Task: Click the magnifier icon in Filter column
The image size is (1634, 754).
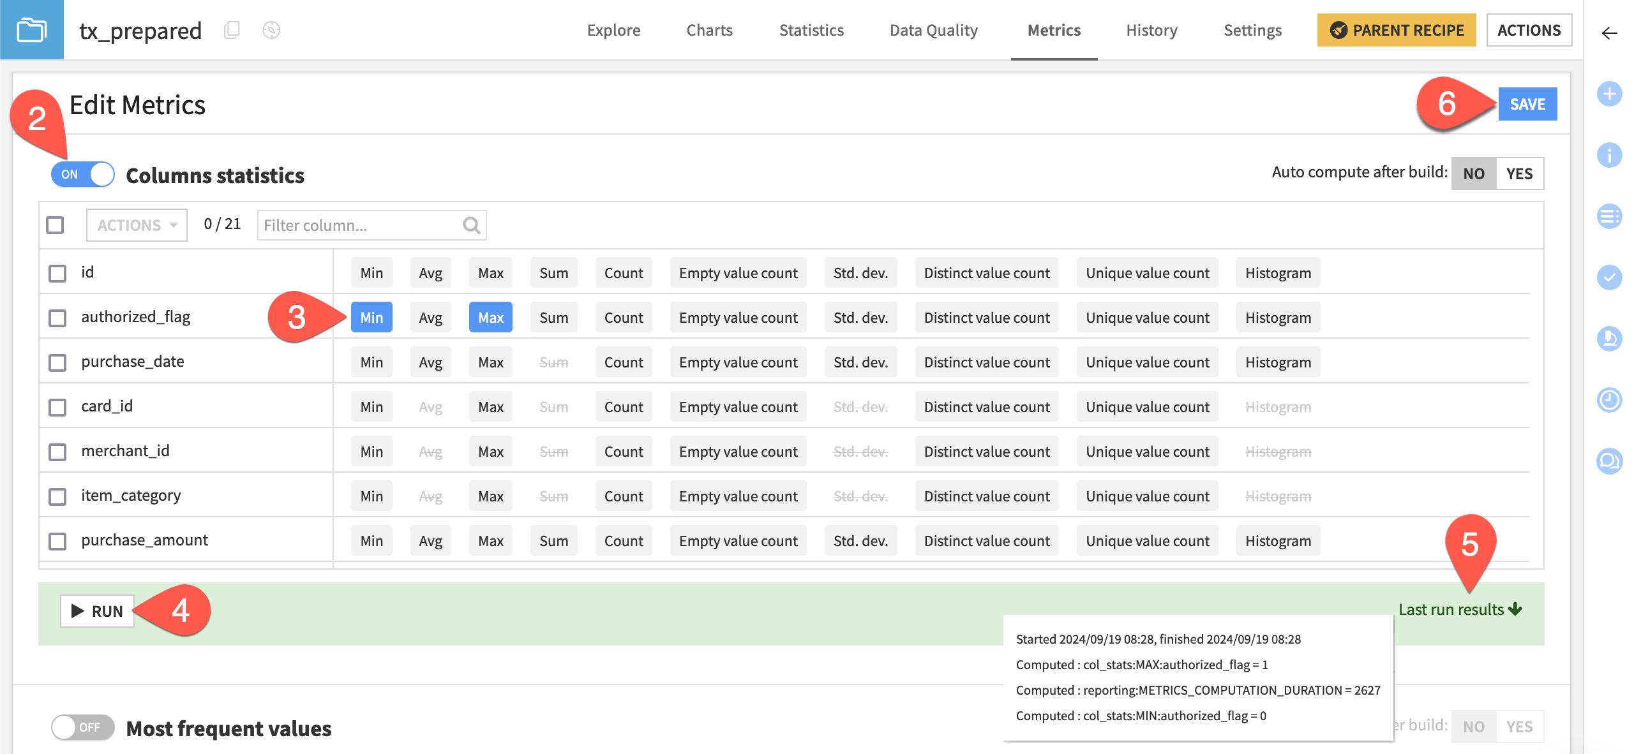Action: click(470, 225)
